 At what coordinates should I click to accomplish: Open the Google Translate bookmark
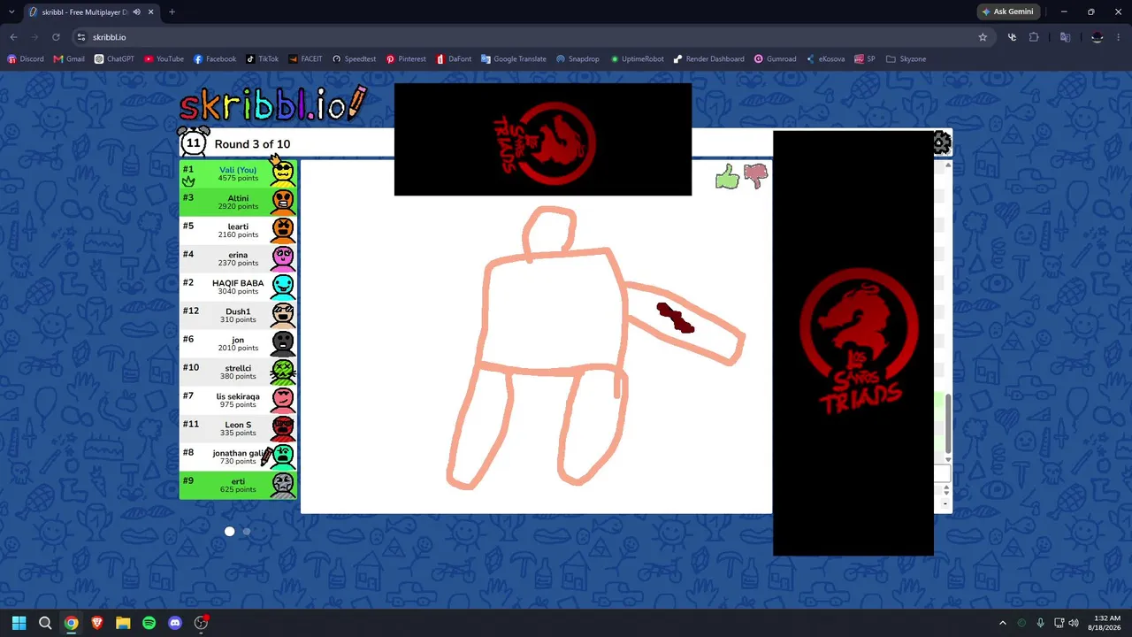pyautogui.click(x=514, y=59)
